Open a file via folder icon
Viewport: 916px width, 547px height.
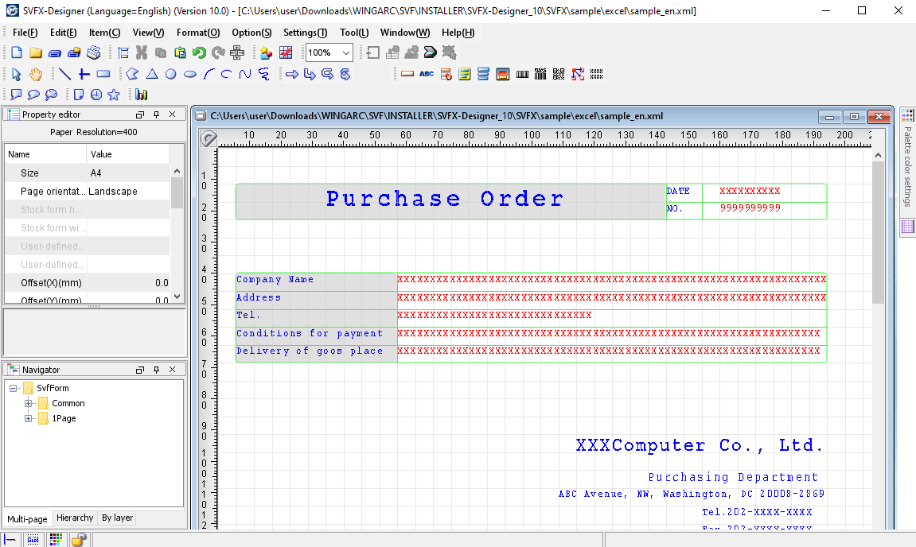pyautogui.click(x=36, y=52)
